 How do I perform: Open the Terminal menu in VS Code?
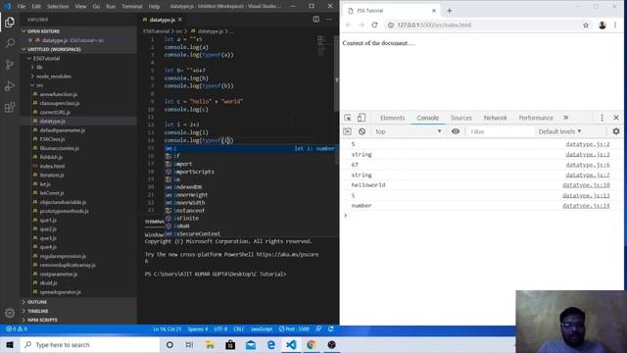tap(132, 7)
